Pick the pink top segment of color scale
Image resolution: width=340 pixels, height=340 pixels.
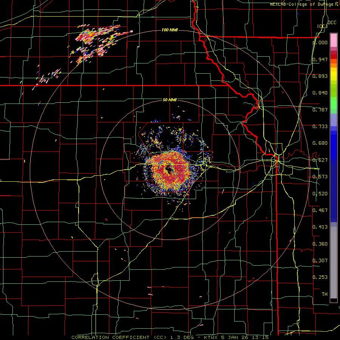click(334, 40)
